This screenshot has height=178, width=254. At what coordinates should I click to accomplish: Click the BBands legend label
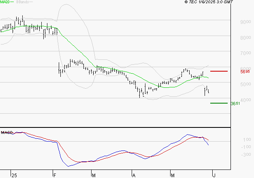[x=23, y=2]
